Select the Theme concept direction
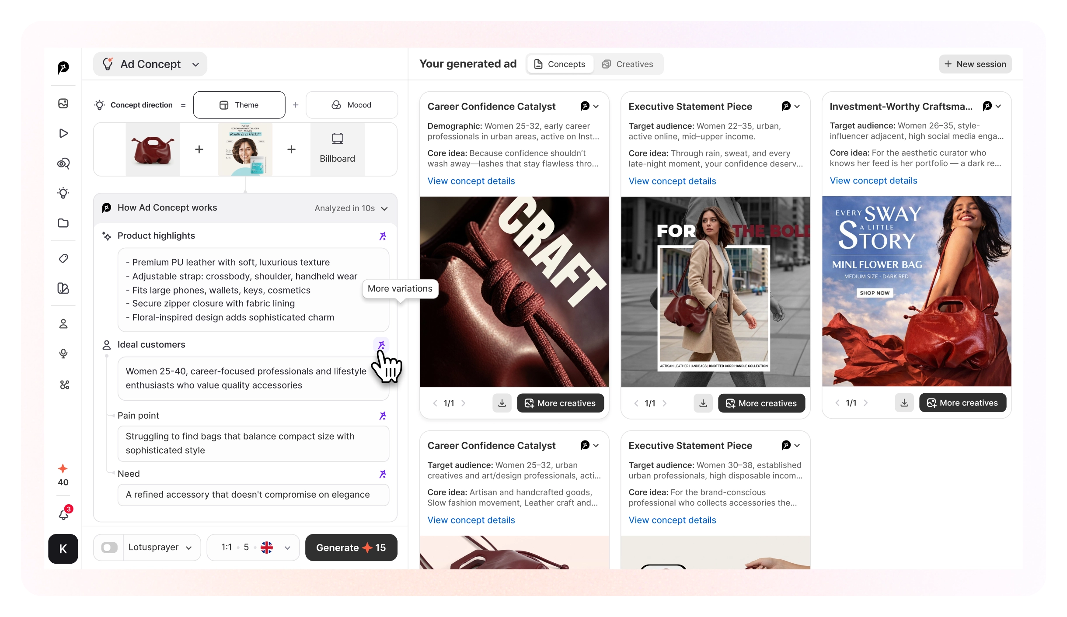The height and width of the screenshot is (617, 1067). (x=239, y=105)
